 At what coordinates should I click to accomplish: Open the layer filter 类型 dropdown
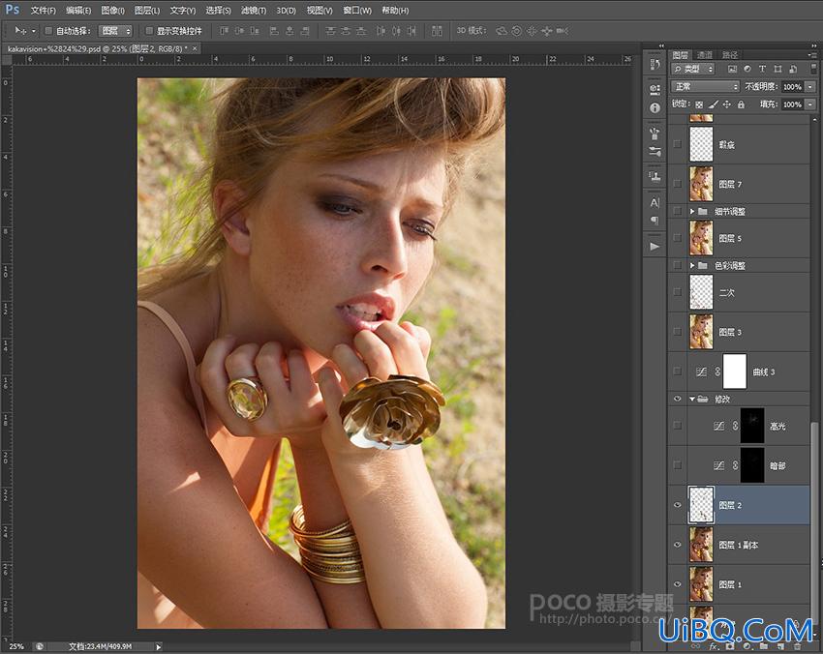point(693,69)
